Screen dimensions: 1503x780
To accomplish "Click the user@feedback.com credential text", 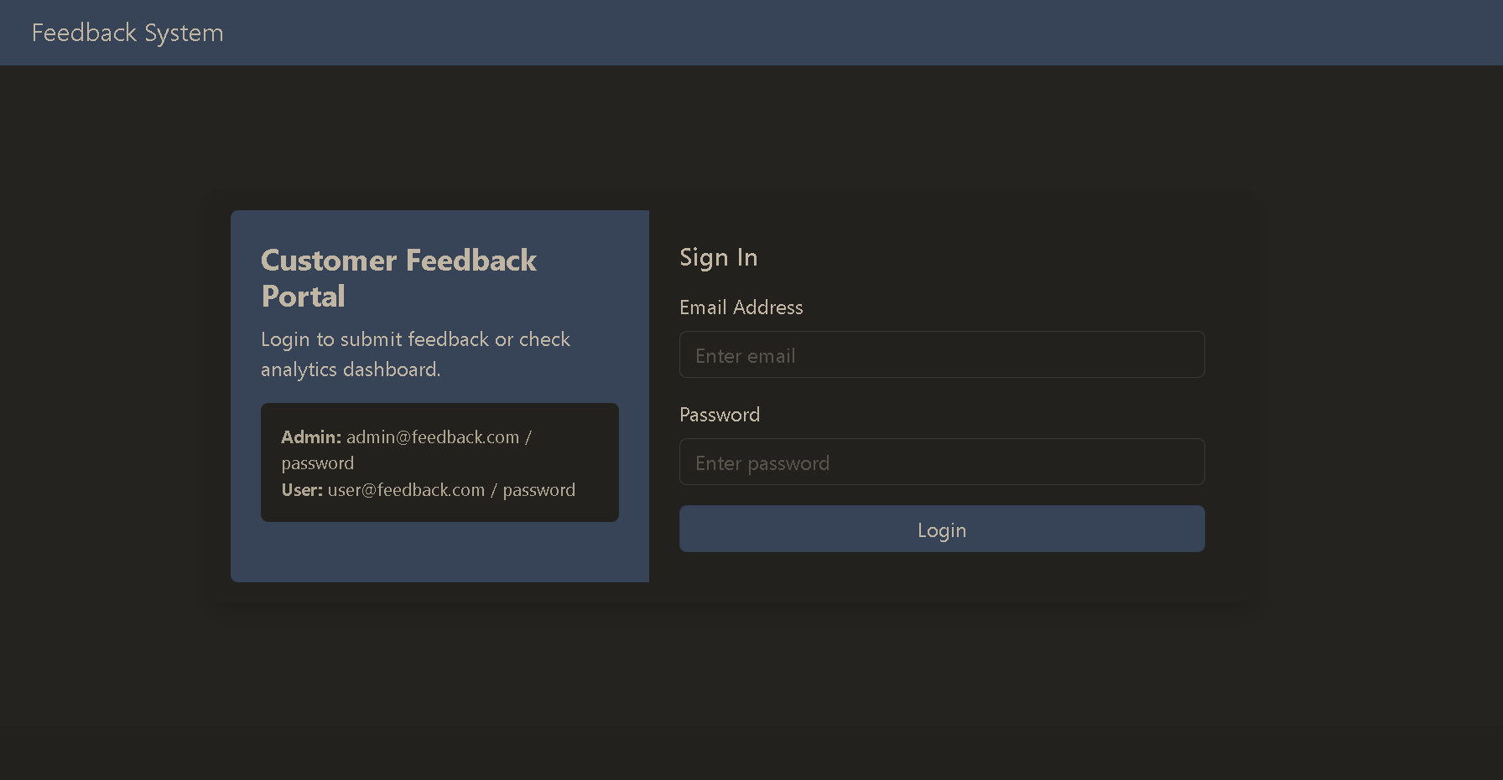I will [x=406, y=490].
